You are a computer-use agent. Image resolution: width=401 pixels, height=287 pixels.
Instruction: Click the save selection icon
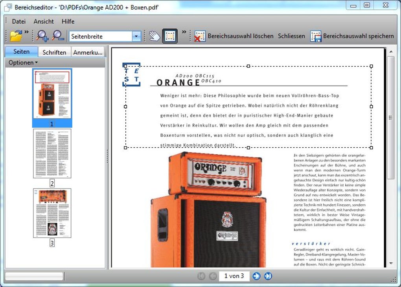[x=316, y=36]
